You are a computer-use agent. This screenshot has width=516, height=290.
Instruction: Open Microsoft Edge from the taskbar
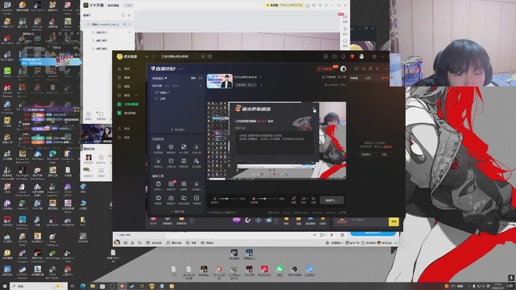click(83, 286)
